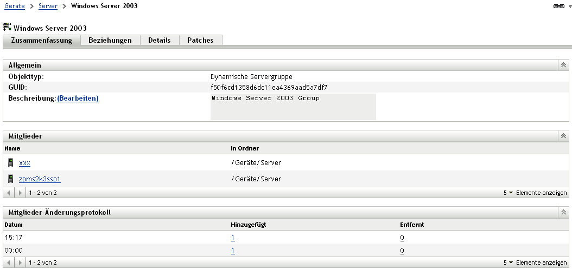Select the GUID value text

click(x=269, y=87)
